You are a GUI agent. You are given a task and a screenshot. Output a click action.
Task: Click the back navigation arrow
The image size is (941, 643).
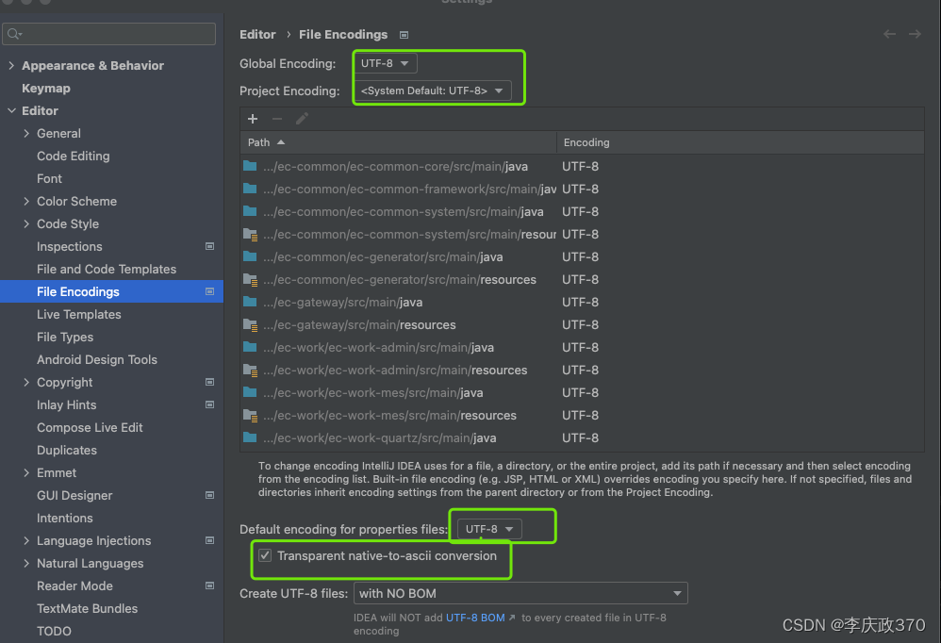point(889,34)
